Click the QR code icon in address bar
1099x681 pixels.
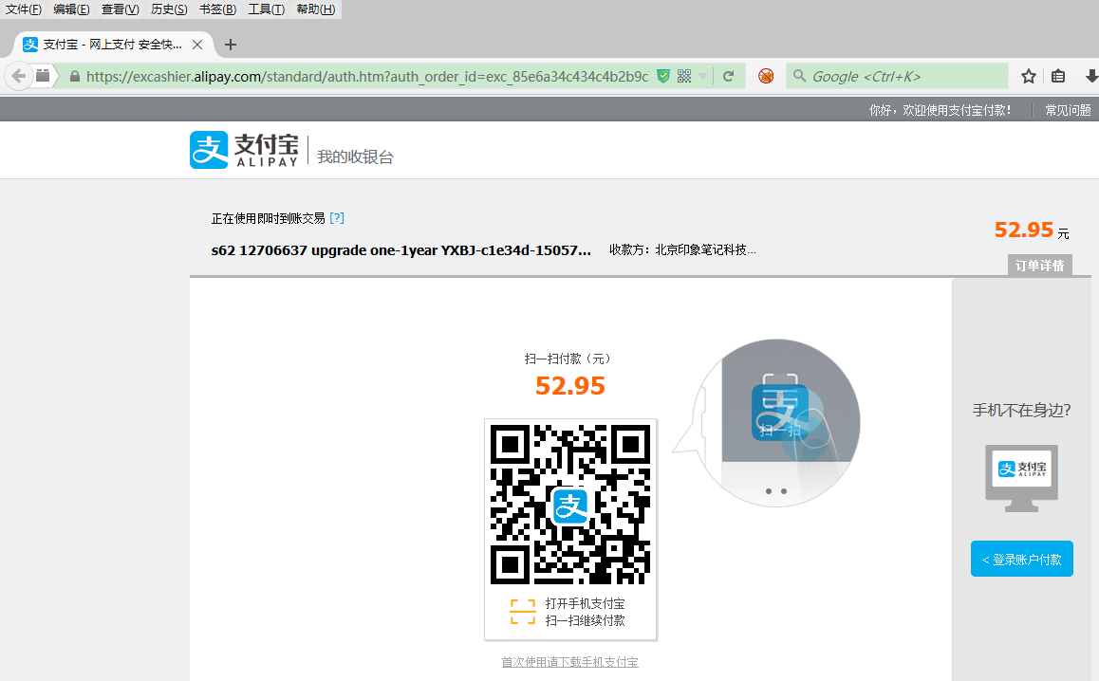(685, 77)
